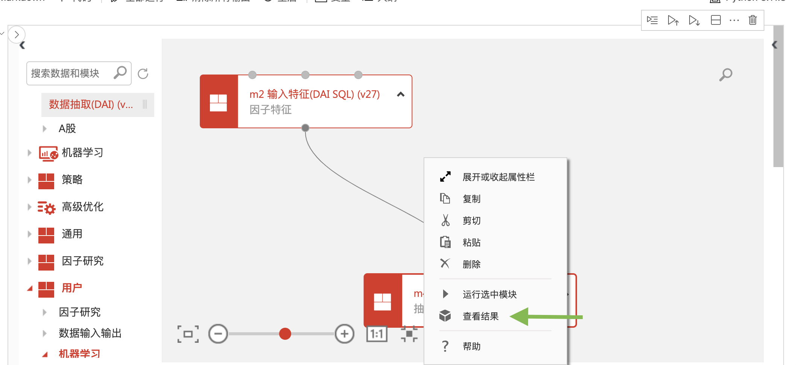Click the canvas search magnifier icon
Screen dimensions: 796x365
(725, 75)
